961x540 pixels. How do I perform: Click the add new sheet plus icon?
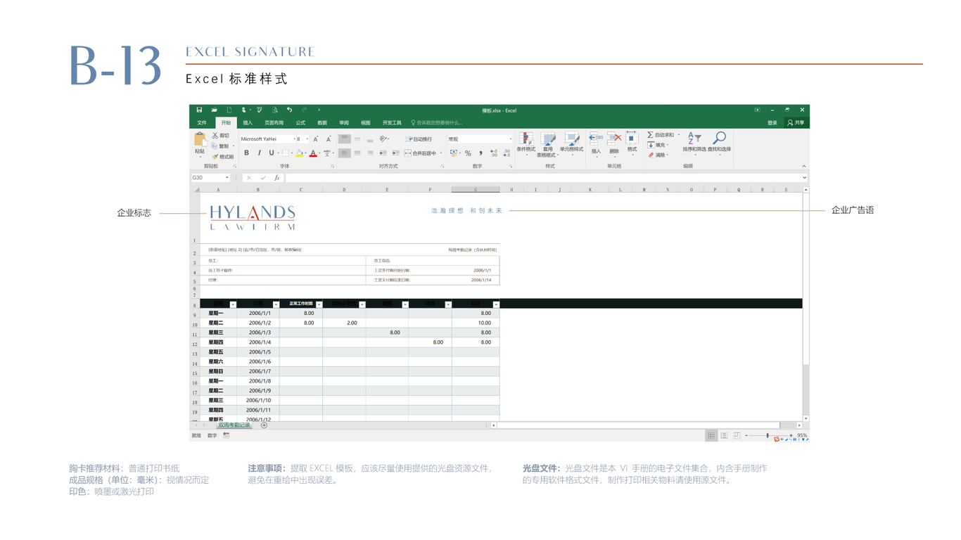coord(265,425)
